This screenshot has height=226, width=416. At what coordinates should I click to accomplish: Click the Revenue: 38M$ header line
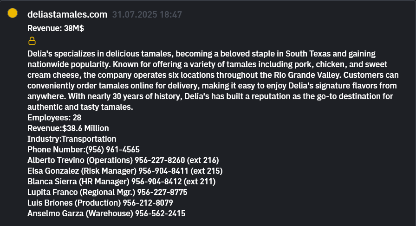click(x=55, y=28)
